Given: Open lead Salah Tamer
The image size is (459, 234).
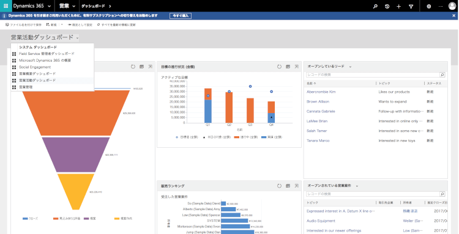Looking at the screenshot, I should click(316, 131).
